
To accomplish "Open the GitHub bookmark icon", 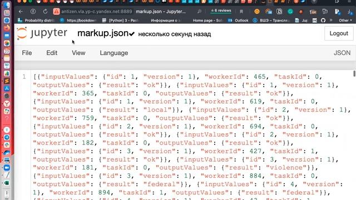I will 323,21.
